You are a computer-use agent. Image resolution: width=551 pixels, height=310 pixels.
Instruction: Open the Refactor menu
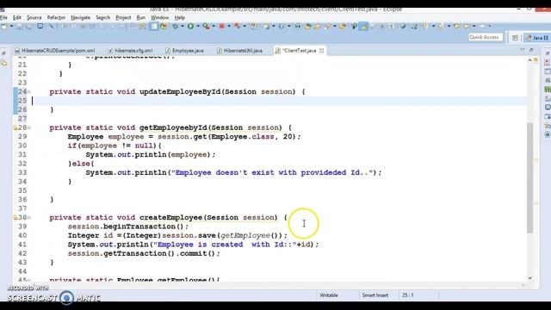point(56,17)
